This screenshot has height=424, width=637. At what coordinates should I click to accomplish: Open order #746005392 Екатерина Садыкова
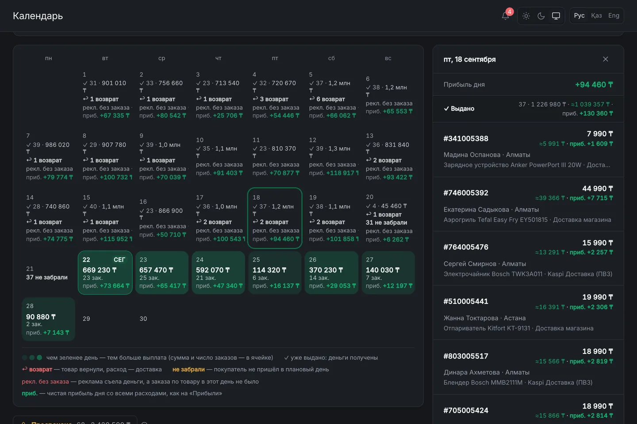[x=528, y=204]
